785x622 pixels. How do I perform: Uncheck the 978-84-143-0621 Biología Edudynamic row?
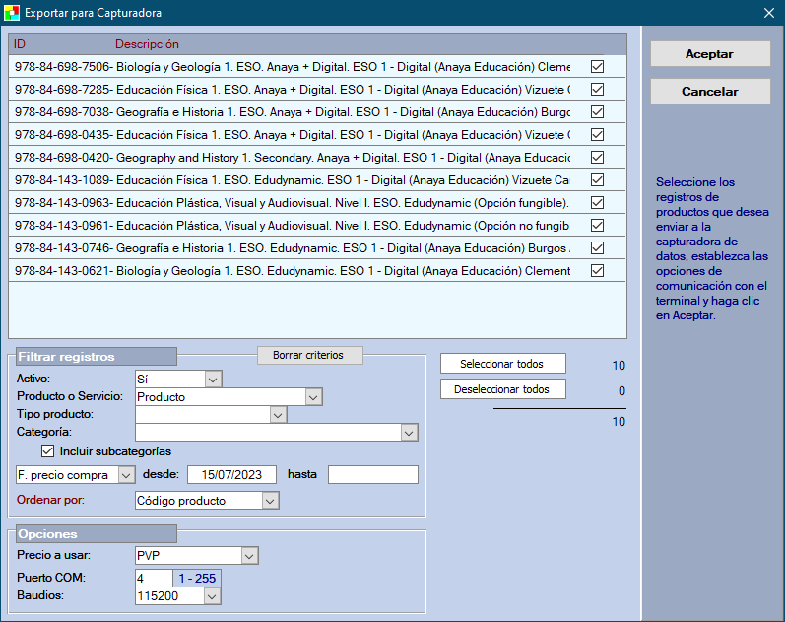[x=597, y=271]
